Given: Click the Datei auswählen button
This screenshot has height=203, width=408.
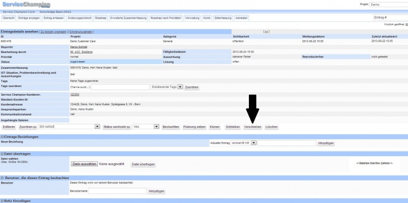Looking at the screenshot, I should click(x=84, y=164).
